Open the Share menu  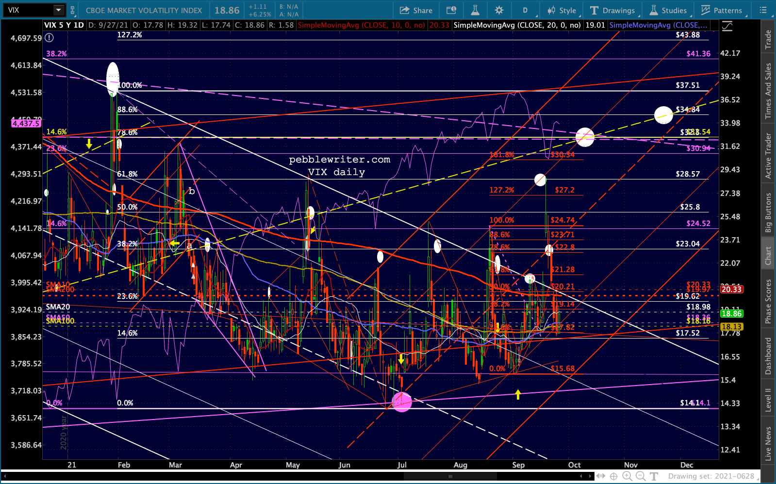[416, 10]
